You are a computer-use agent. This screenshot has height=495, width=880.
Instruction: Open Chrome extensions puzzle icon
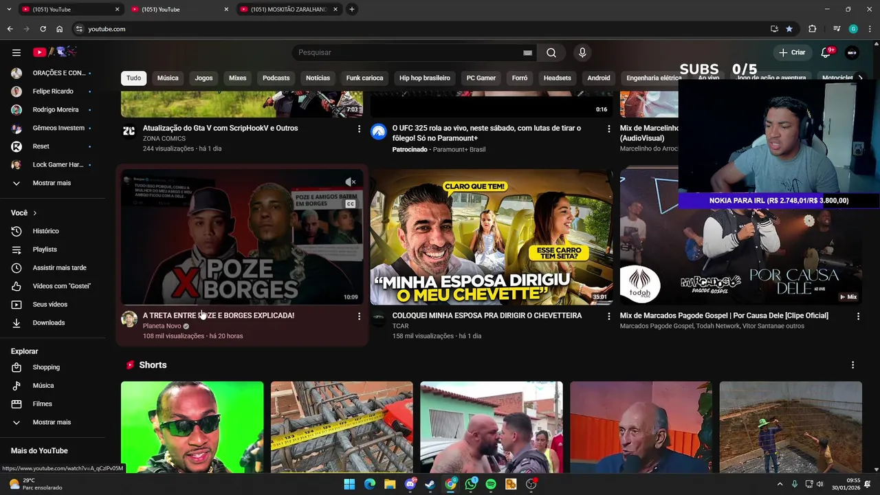[x=812, y=29]
